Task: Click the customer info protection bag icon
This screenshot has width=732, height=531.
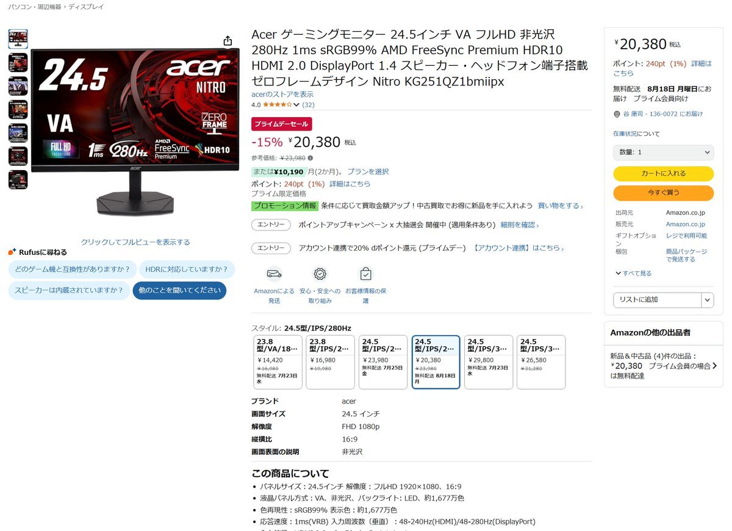Action: 365,273
